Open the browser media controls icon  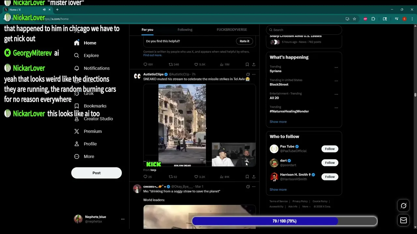[x=396, y=19]
